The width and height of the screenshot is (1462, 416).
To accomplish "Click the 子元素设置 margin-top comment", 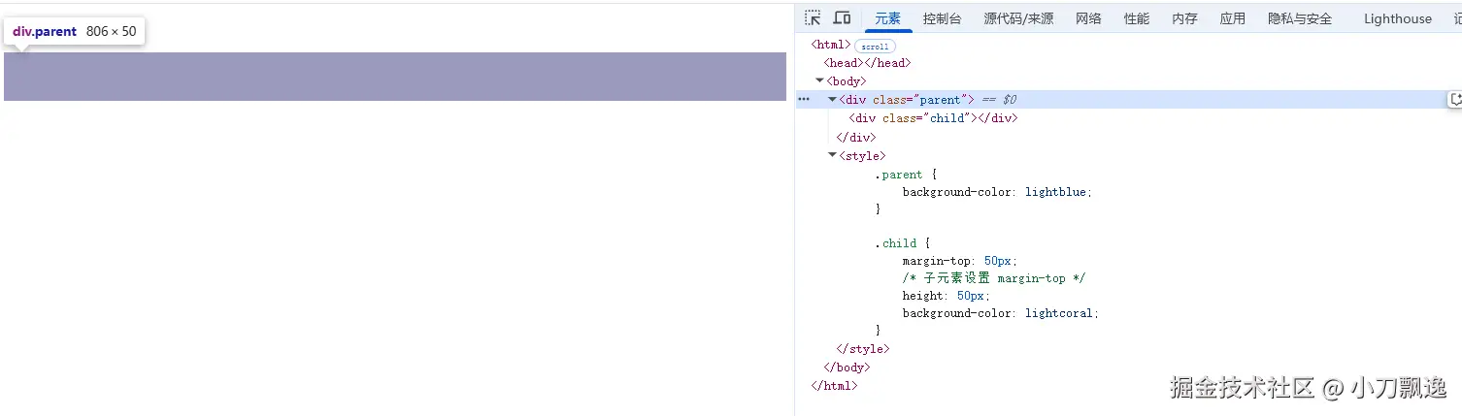I will 993,278.
